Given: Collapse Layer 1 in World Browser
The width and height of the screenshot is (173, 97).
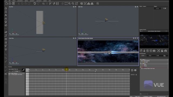Looking at the screenshot, I should click(x=141, y=59).
